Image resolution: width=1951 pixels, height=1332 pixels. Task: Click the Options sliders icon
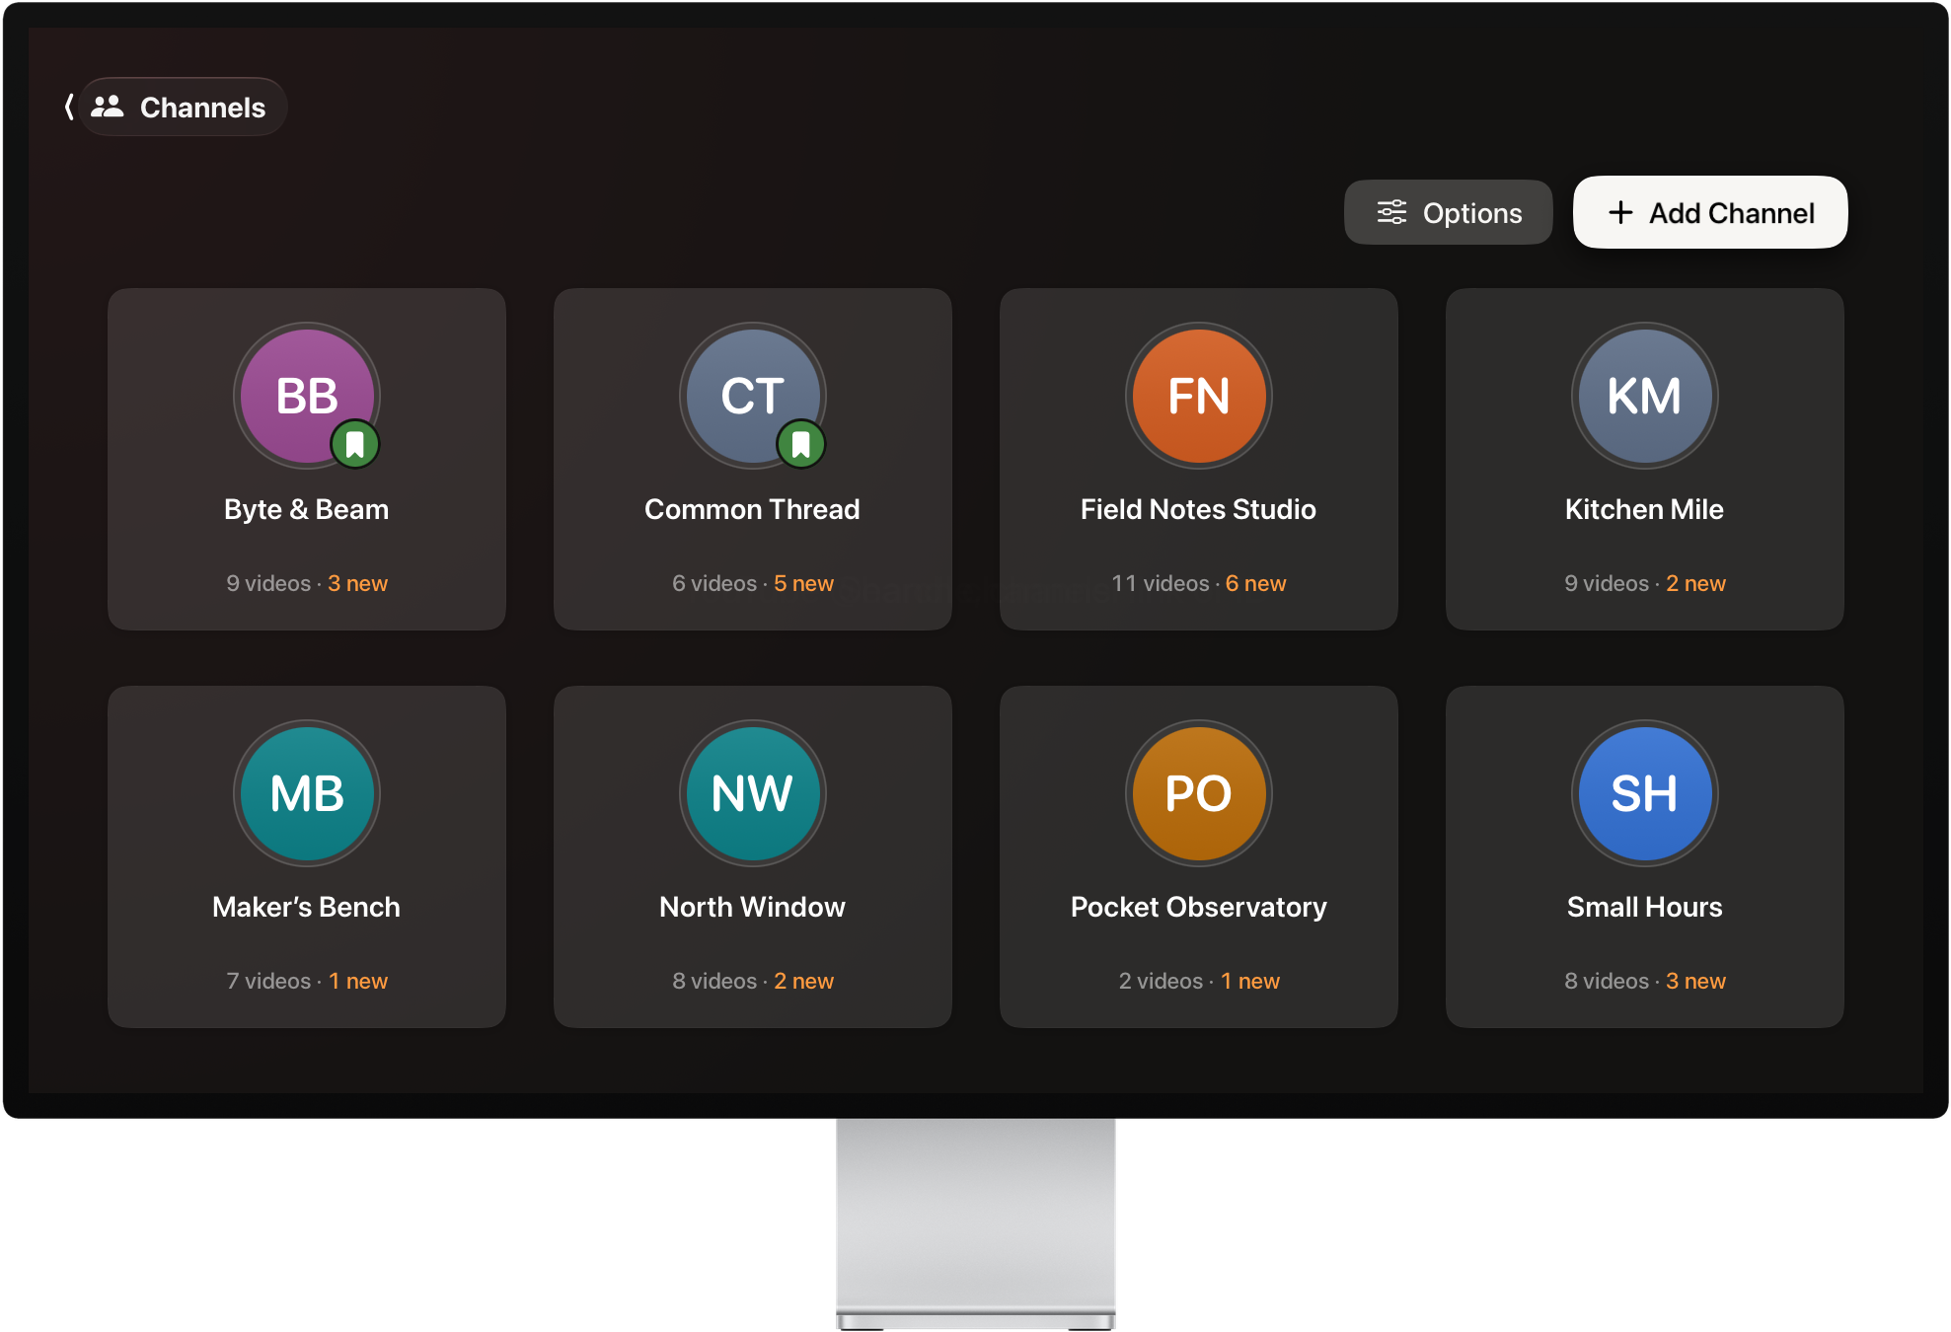click(1391, 212)
